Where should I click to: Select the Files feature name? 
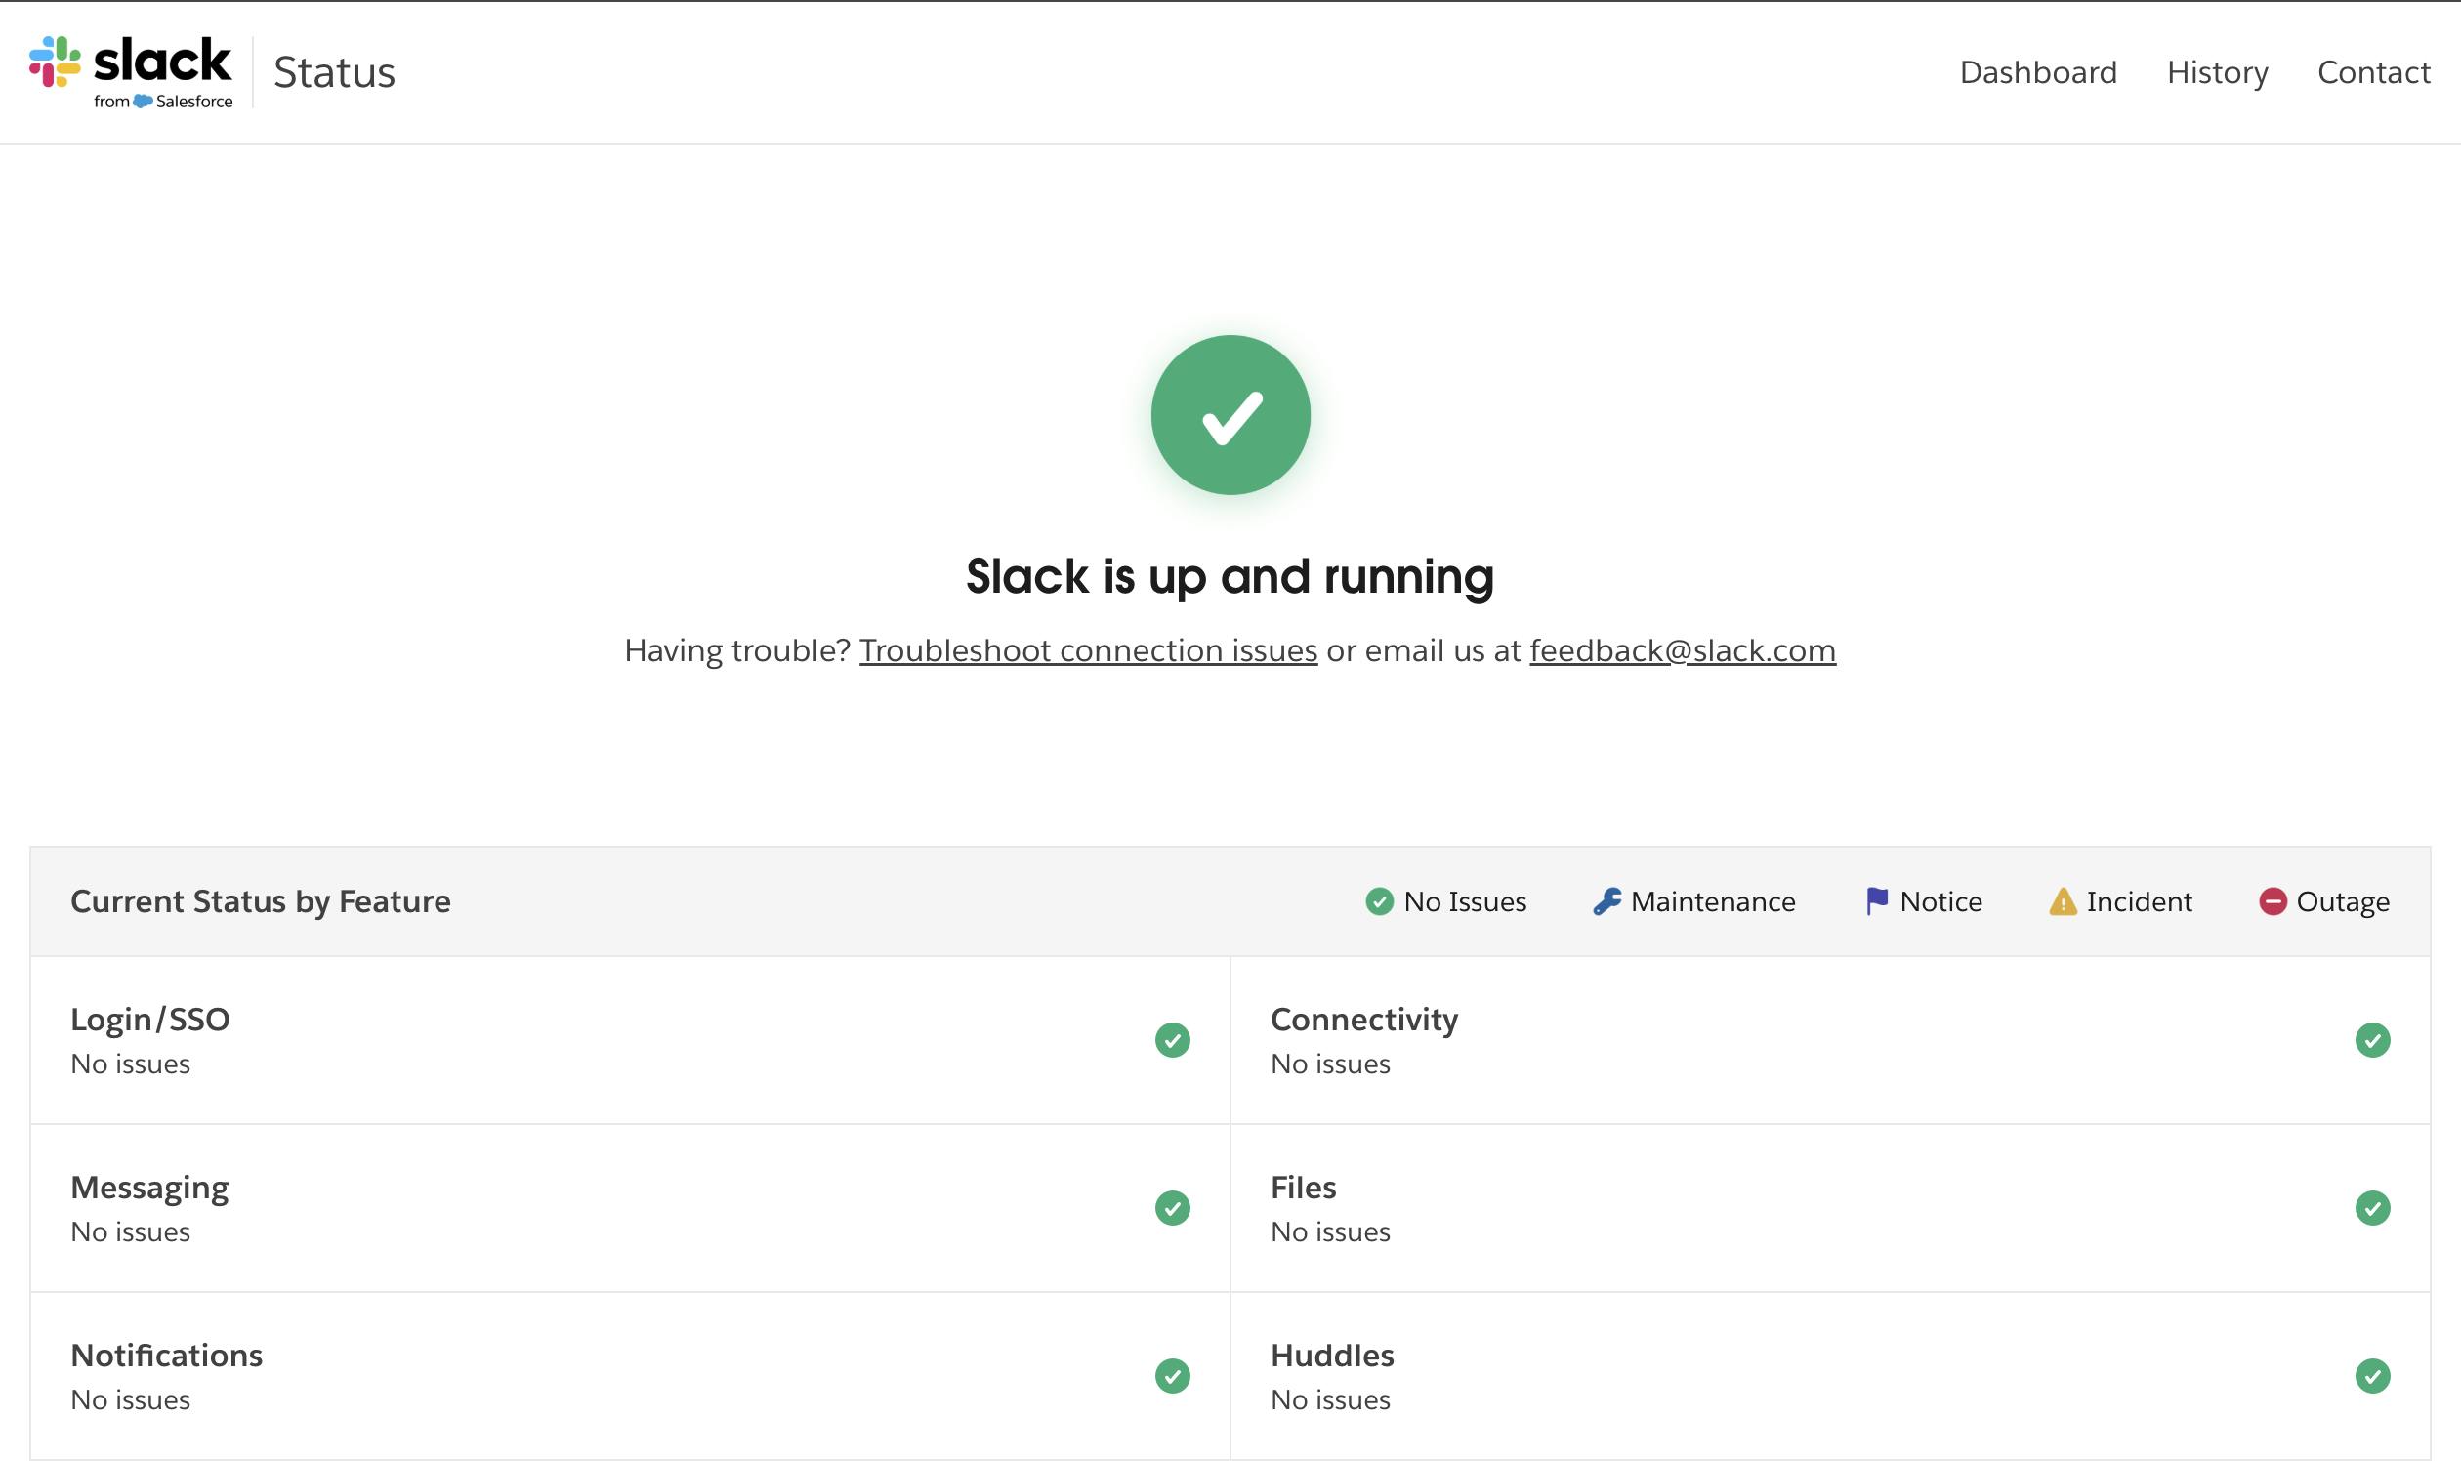(1304, 1188)
